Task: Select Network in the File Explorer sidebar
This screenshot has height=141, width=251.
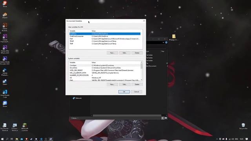Action: pos(77,98)
